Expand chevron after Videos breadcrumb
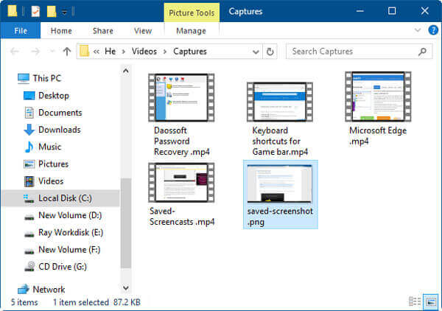The image size is (442, 311). pos(165,52)
